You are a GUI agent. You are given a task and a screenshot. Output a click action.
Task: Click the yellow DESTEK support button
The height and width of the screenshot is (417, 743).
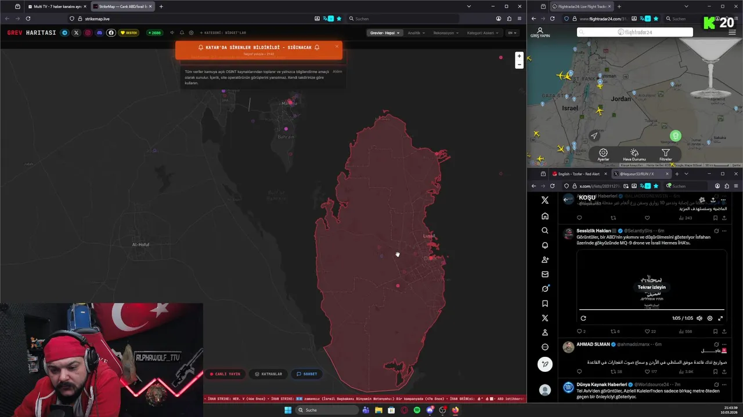pyautogui.click(x=129, y=33)
